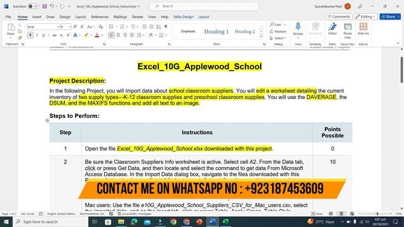Increase indent icon in Paragraph group
This screenshot has height=227, width=404.
[151, 26]
